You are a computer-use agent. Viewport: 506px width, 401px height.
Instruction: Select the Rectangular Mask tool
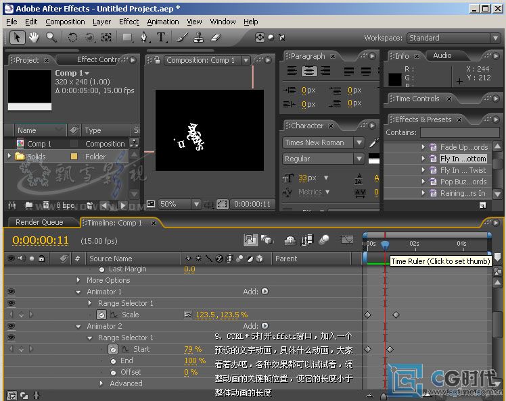[127, 38]
